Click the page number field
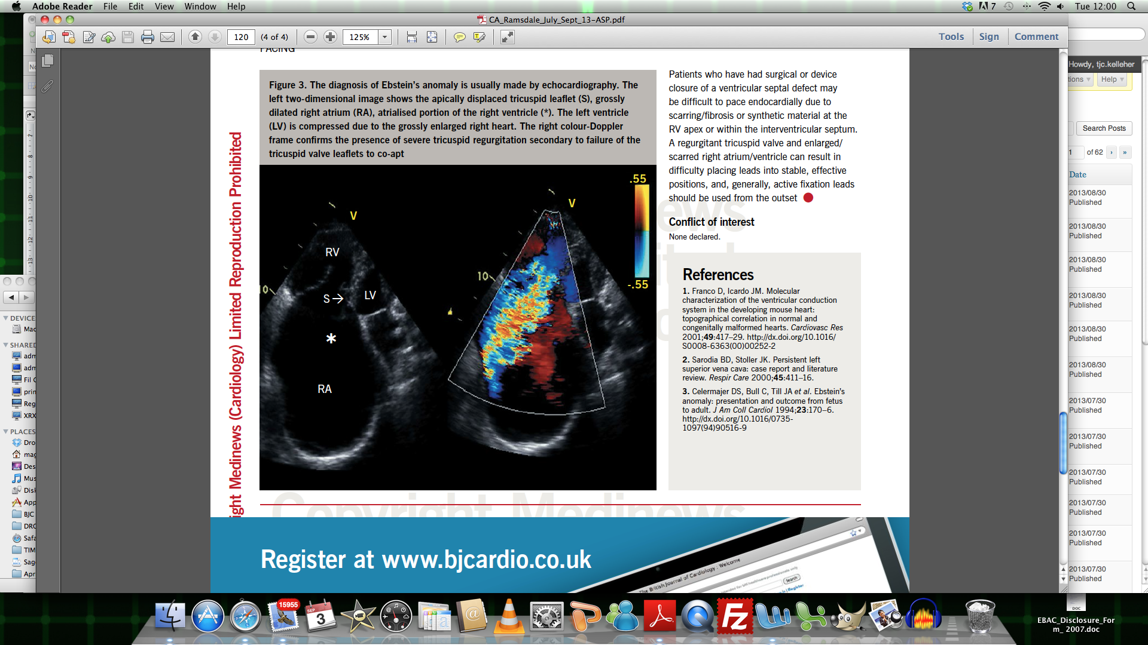The image size is (1148, 645). 241,37
